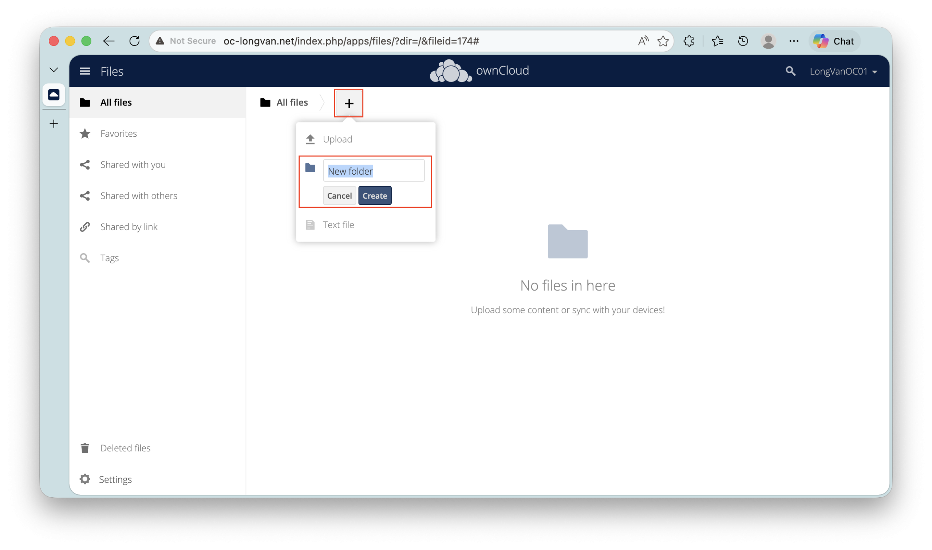The width and height of the screenshot is (932, 550).
Task: Choose Text file from the new menu
Action: (338, 224)
